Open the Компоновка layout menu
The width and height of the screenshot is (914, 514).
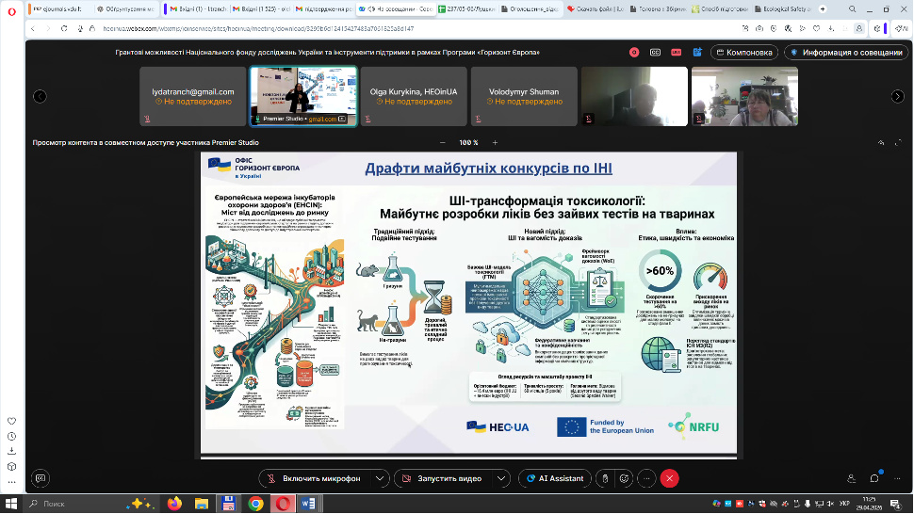(x=744, y=53)
